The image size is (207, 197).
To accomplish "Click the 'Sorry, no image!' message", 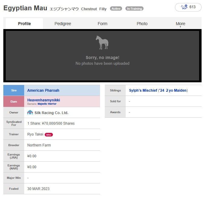I will click(x=102, y=57).
